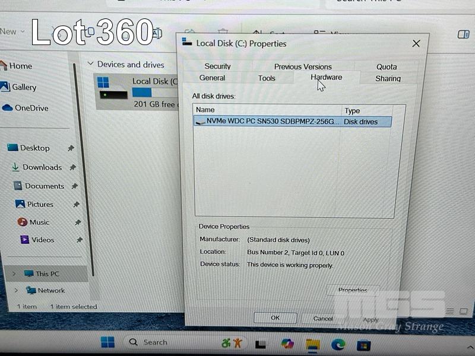Switch to large icons view in status bar

click(464, 311)
